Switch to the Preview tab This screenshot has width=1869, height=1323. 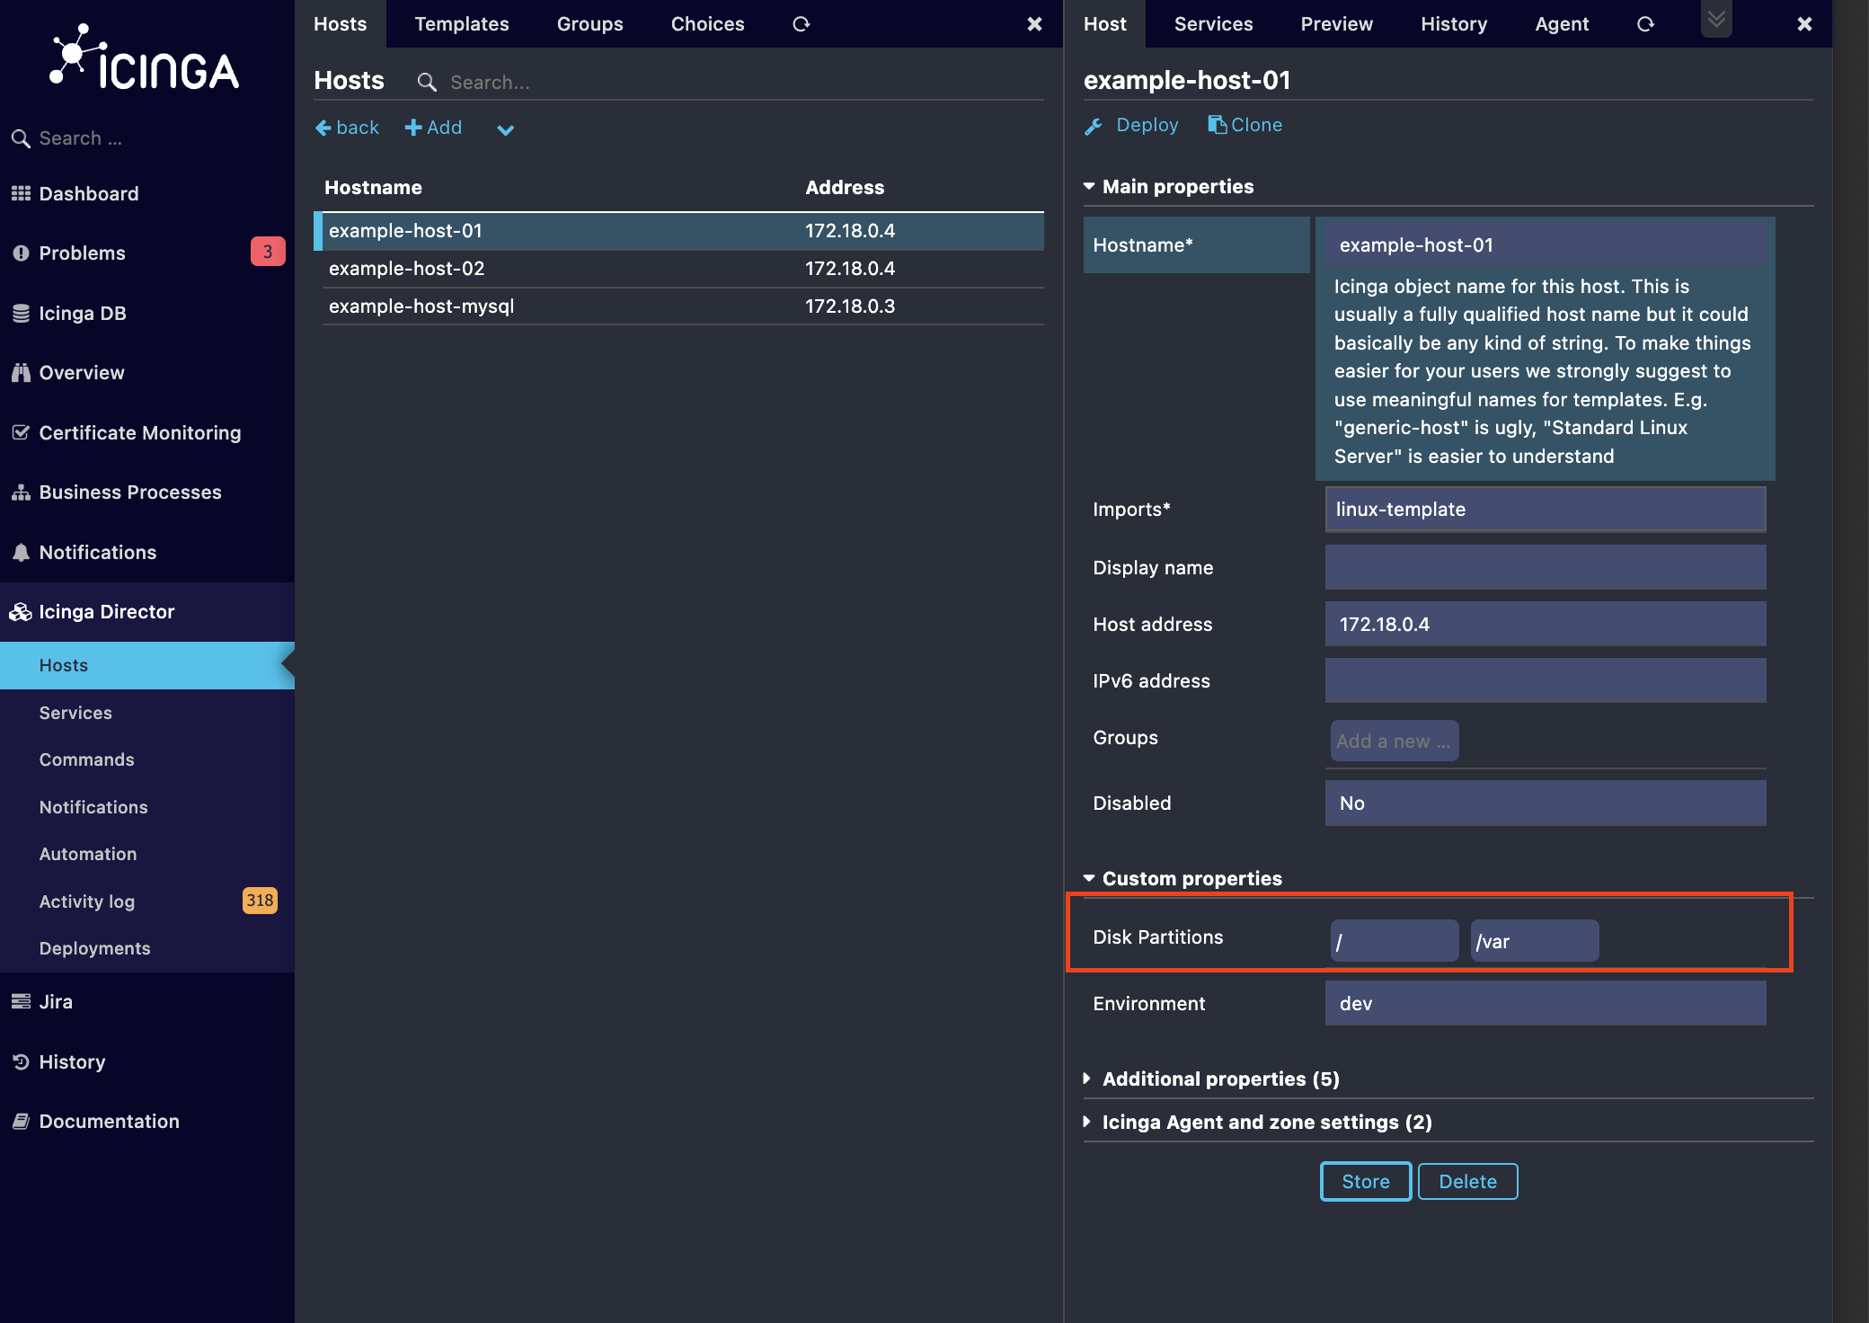[1336, 24]
